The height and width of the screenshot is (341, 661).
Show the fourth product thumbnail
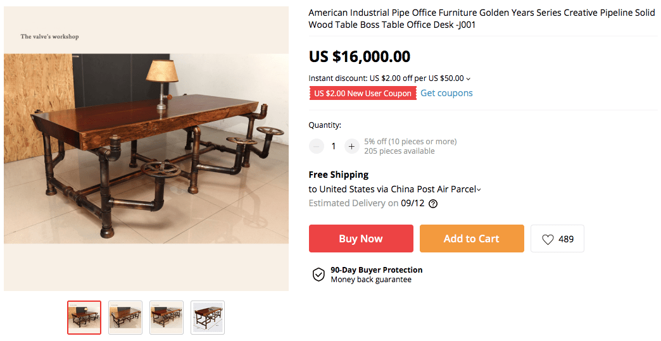pos(208,318)
